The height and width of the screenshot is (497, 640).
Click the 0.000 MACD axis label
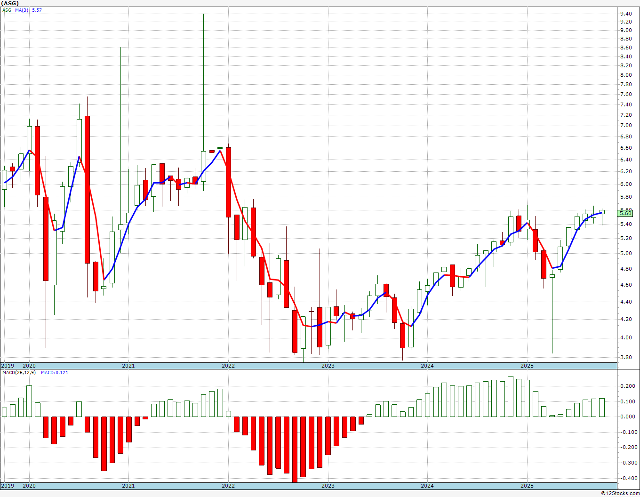628,417
